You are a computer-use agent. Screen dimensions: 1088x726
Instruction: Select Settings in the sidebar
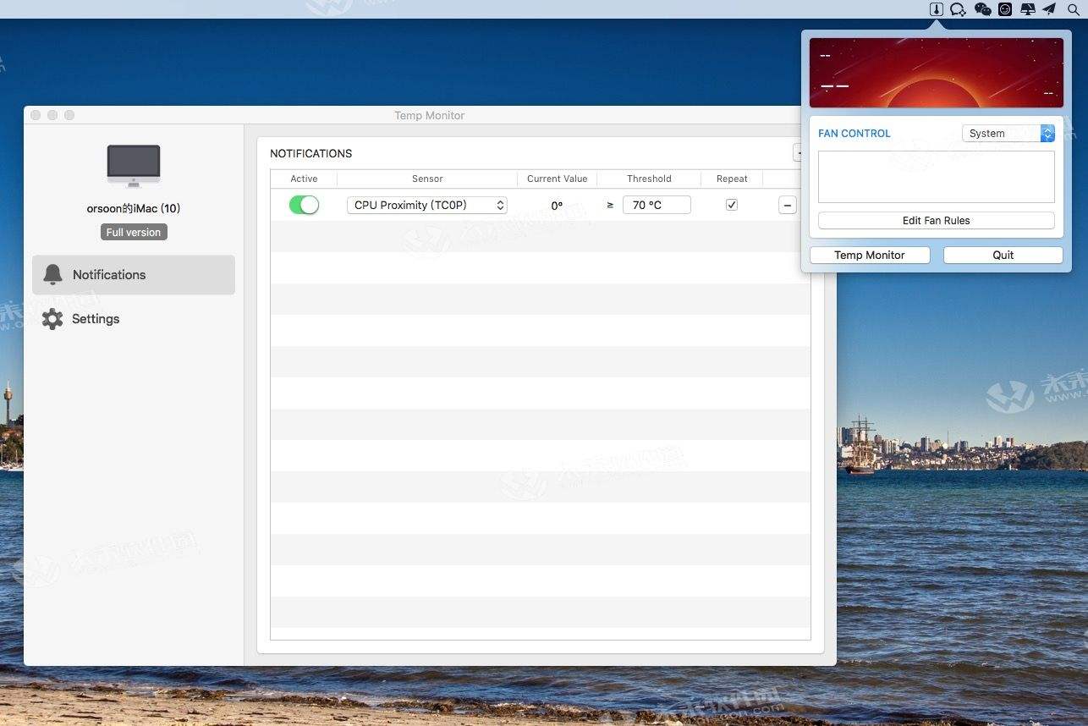(x=134, y=319)
